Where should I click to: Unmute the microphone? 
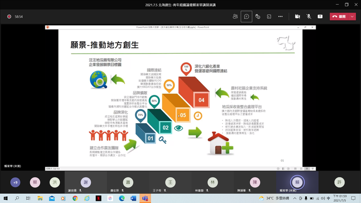click(309, 16)
